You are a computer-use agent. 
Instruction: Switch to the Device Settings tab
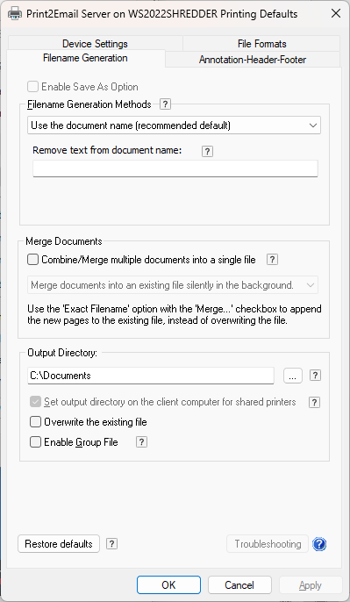click(x=95, y=43)
